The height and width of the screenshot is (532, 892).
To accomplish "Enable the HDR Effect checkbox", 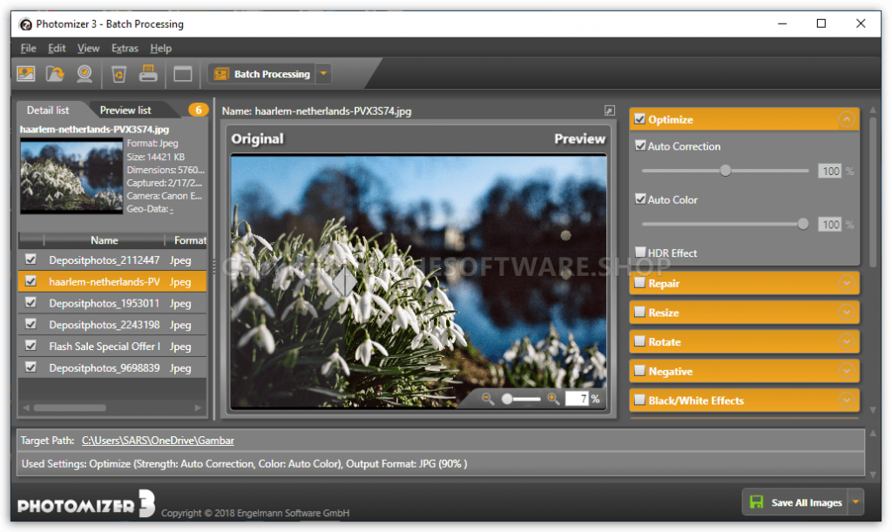I will coord(640,252).
